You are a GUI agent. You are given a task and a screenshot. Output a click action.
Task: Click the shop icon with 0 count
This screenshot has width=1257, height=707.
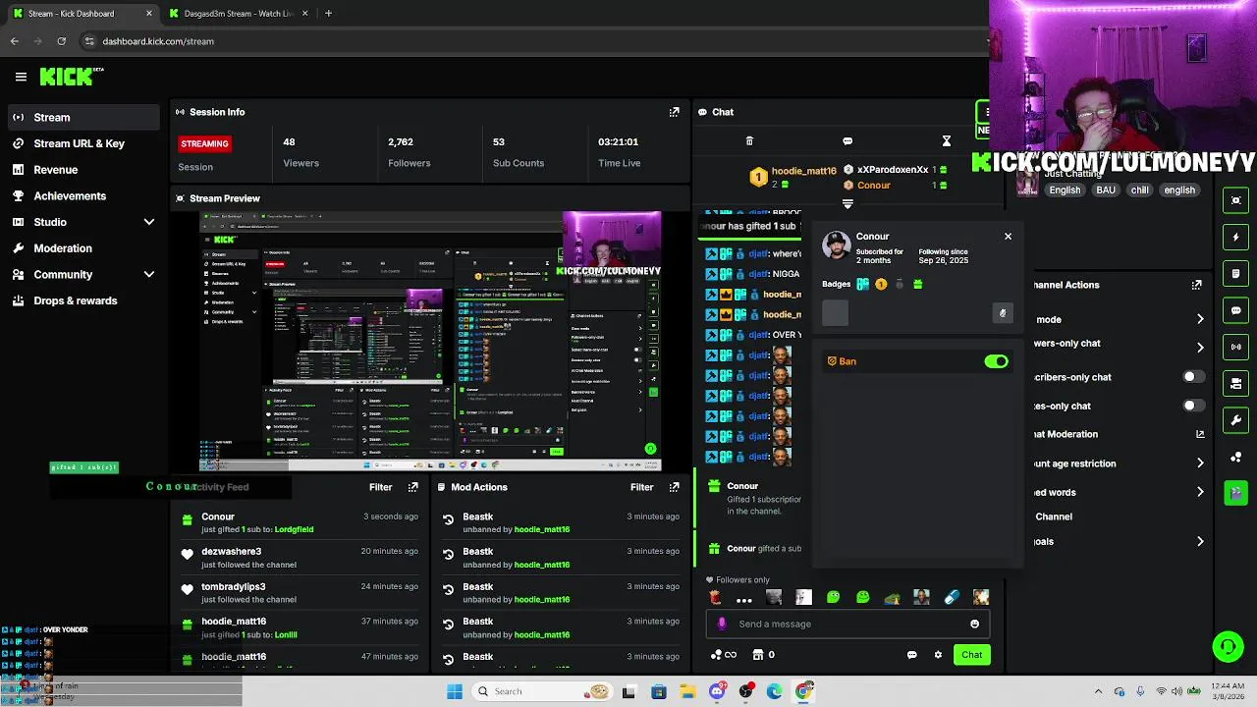(x=763, y=655)
